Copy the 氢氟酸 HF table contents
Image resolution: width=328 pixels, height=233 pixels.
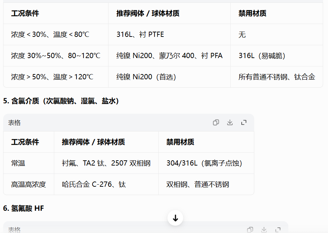click(250, 230)
